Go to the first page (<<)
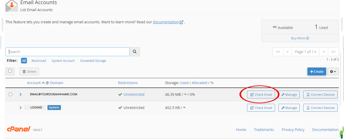 click(x=278, y=52)
